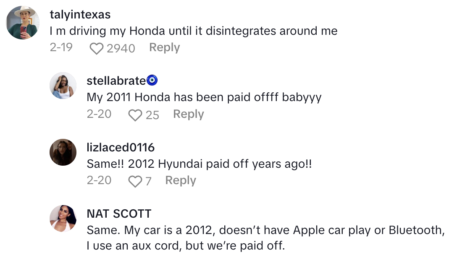Like lizlaced0116's Hyundai reply

click(x=135, y=181)
